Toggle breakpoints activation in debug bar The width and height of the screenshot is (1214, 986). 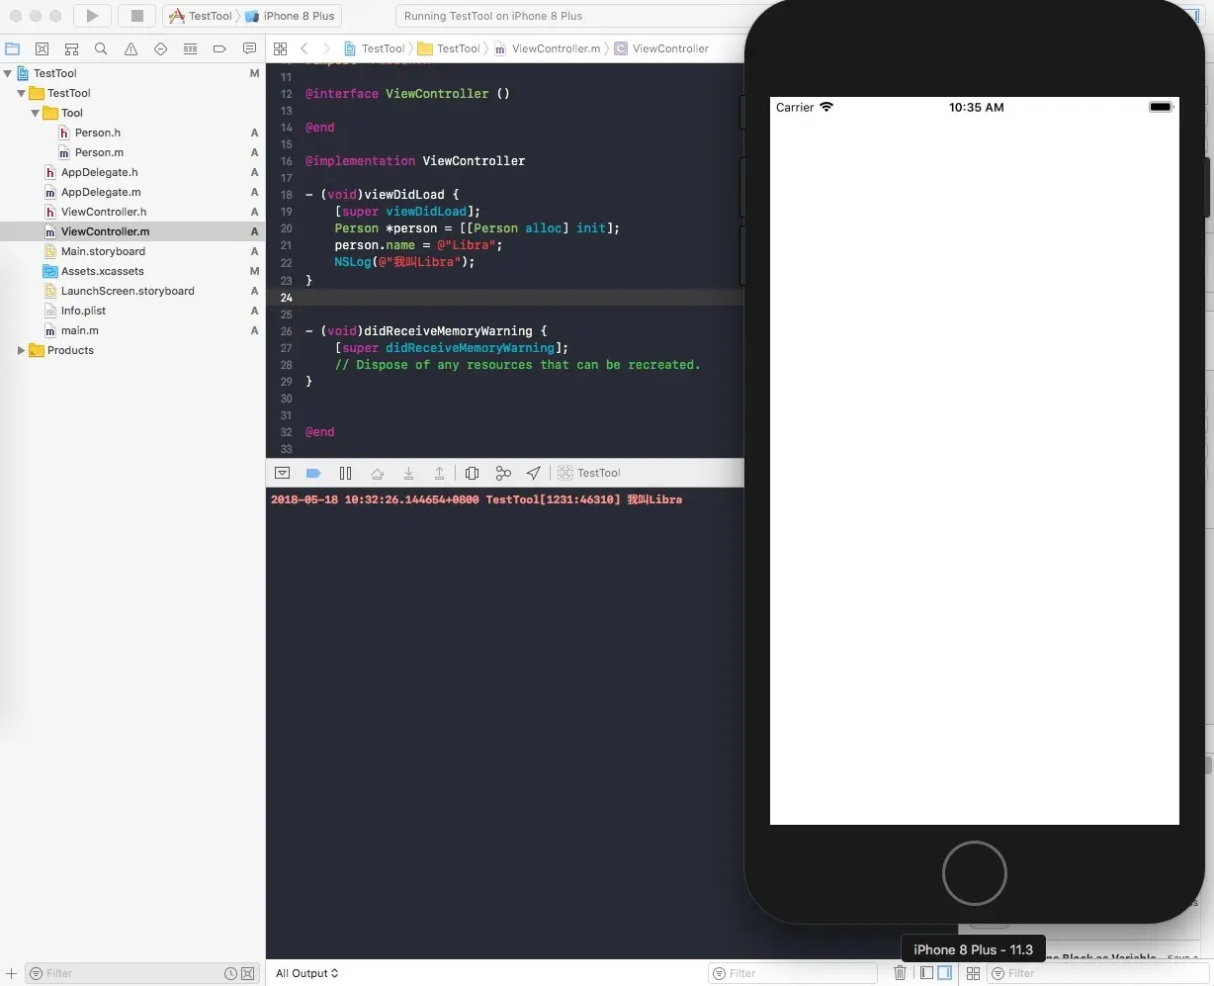[x=313, y=473]
